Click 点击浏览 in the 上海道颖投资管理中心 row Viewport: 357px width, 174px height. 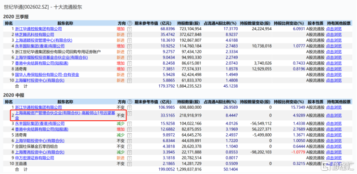pyautogui.click(x=334, y=40)
